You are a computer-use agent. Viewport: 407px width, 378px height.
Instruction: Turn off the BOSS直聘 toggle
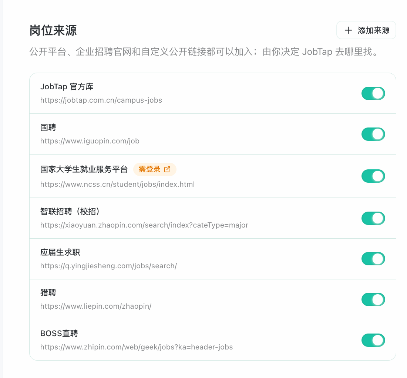pyautogui.click(x=373, y=340)
